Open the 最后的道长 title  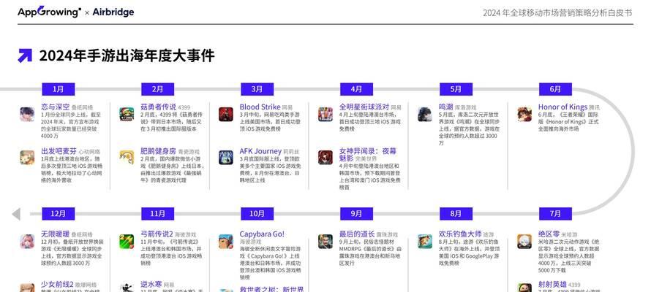coord(357,234)
